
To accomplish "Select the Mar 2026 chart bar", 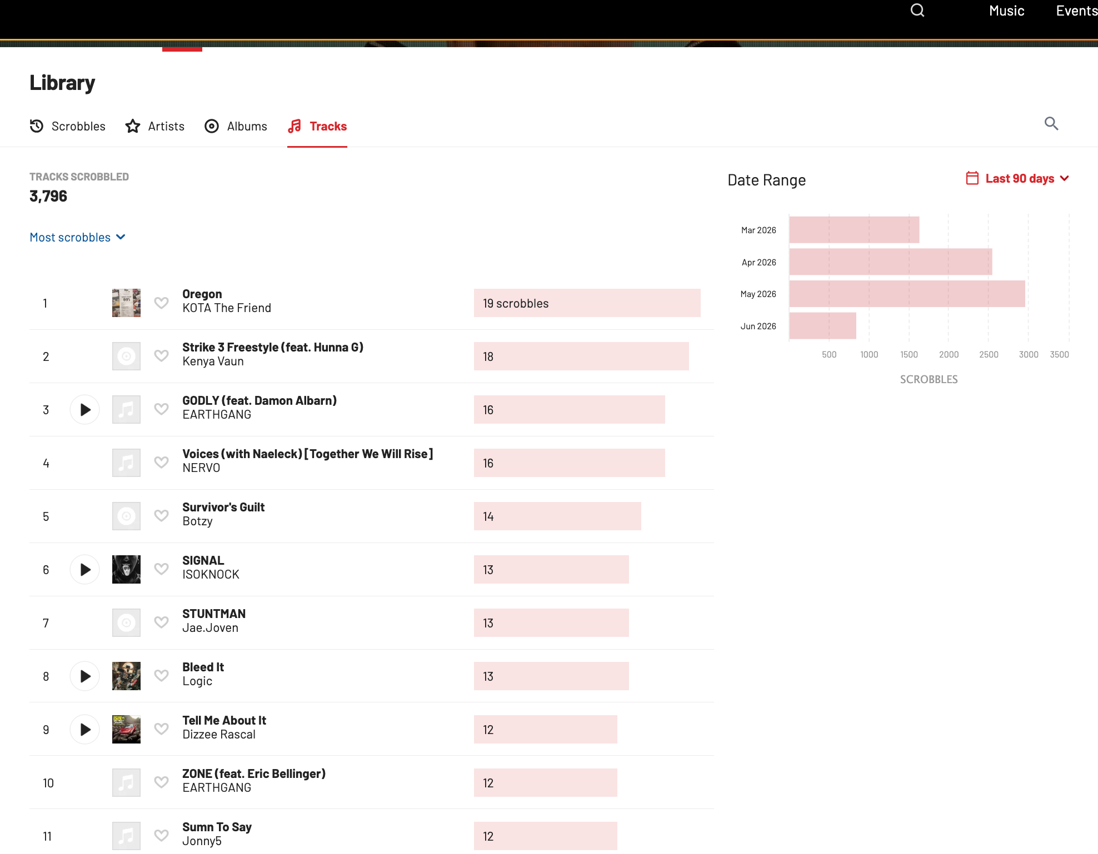I will click(x=854, y=230).
